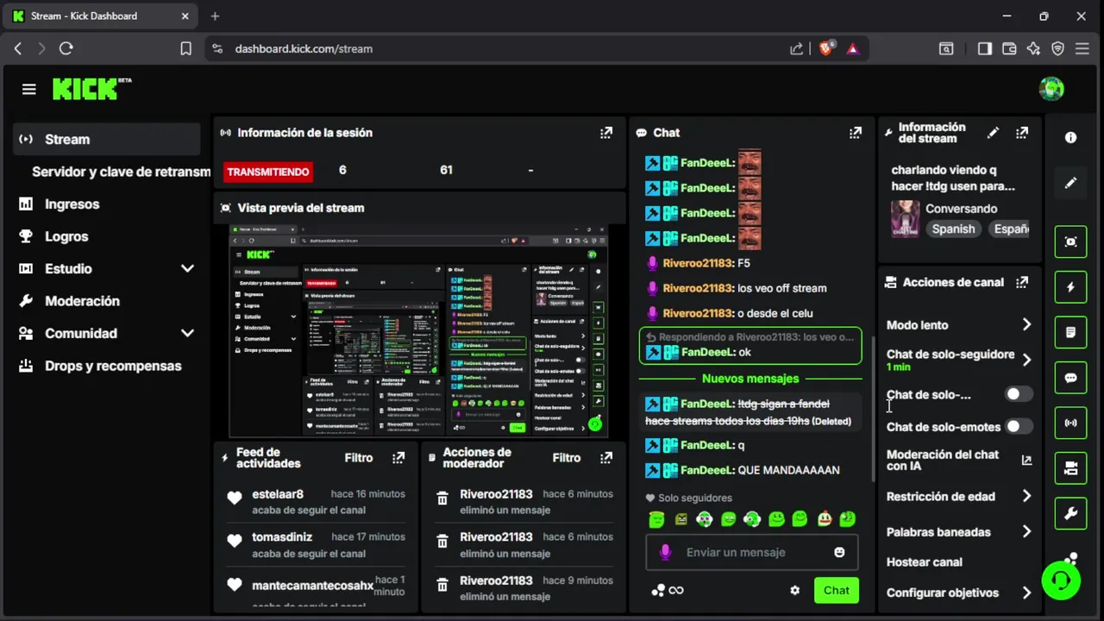Click the document notes icon in right sidebar

pos(1070,332)
